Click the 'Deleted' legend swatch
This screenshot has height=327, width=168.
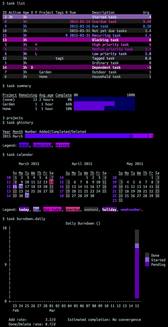coord(63,145)
